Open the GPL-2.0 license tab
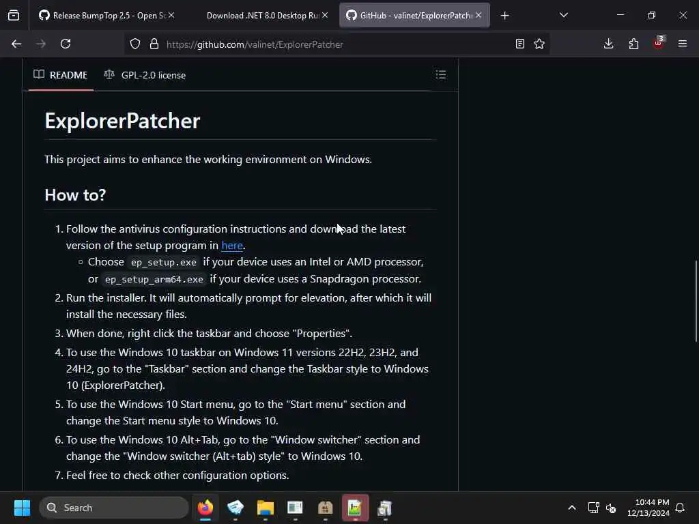699x524 pixels. coord(145,75)
